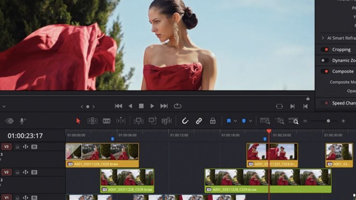Select the Custom Zoom icon
This screenshot has height=200, width=356.
[293, 121]
